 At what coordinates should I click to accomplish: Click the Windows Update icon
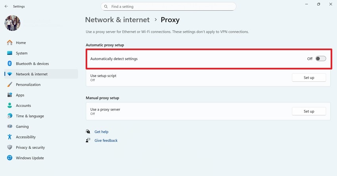point(10,158)
